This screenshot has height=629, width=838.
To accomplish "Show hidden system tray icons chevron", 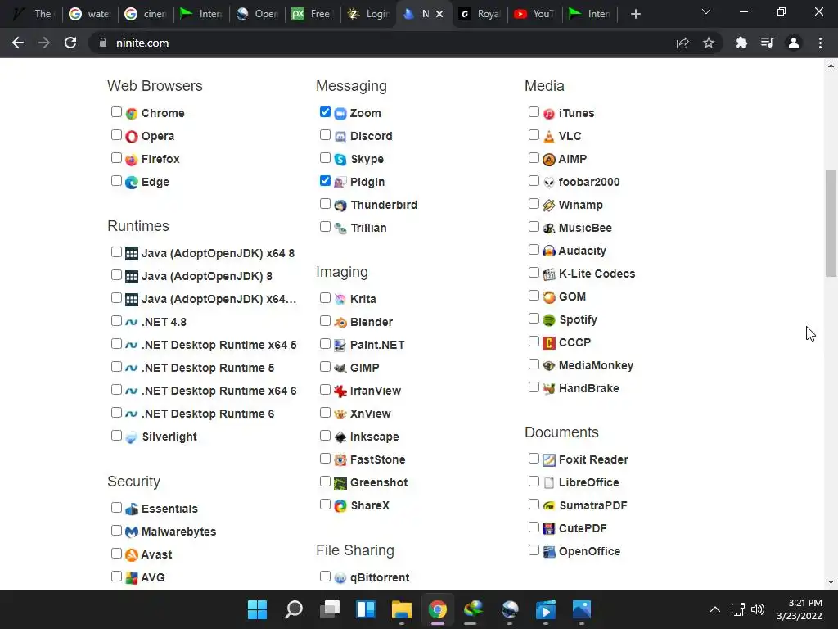I will 714,609.
